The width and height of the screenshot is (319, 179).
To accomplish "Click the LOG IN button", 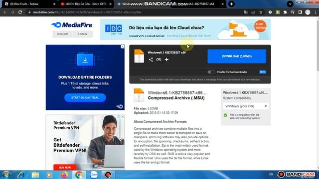I will [x=83, y=34].
